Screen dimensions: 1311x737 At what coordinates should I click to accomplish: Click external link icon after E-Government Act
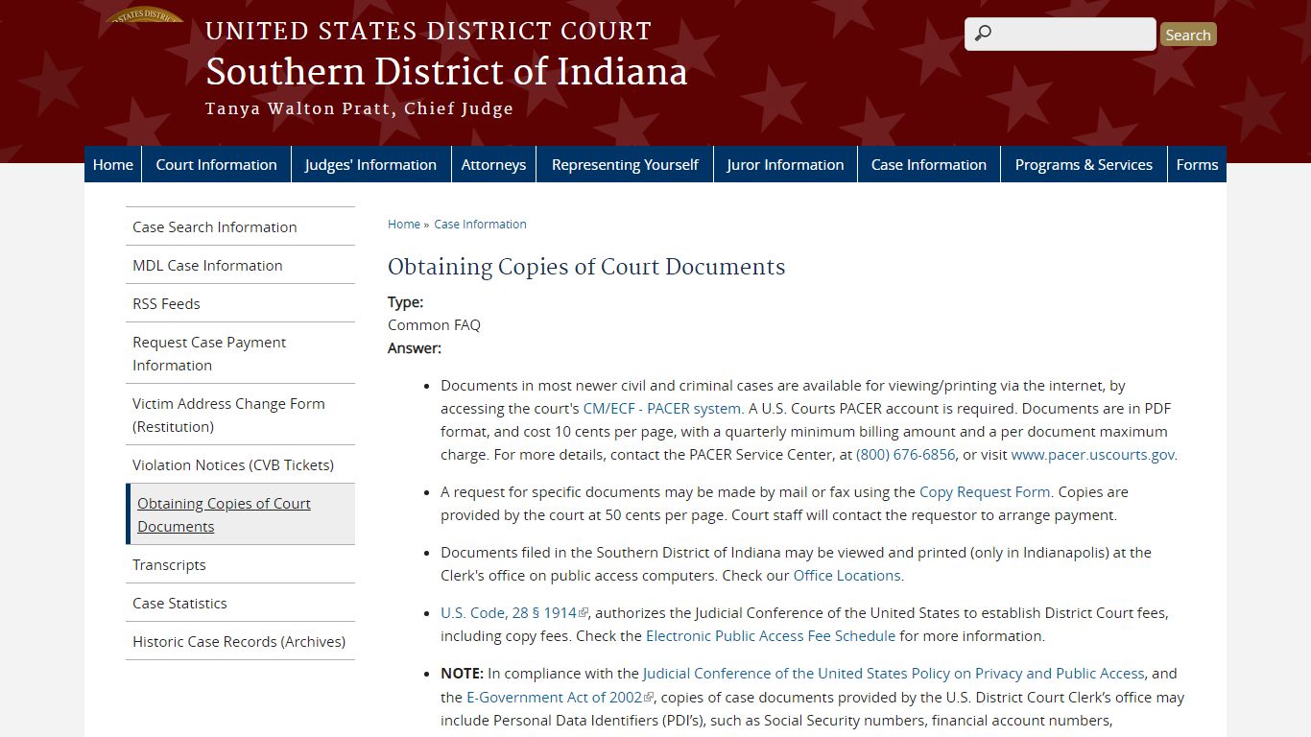pos(649,697)
